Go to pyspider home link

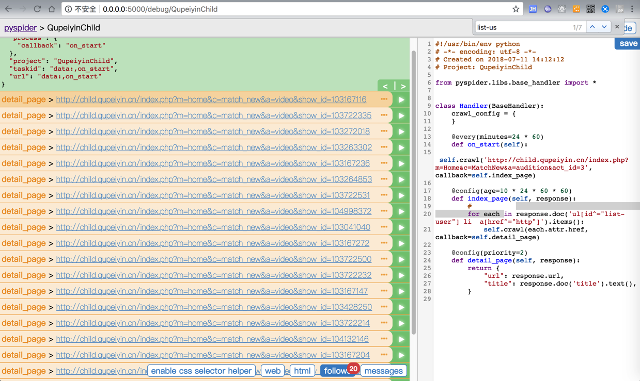[x=20, y=28]
